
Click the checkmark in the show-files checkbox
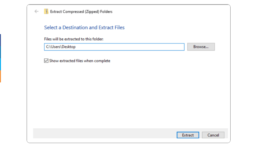pyautogui.click(x=46, y=61)
